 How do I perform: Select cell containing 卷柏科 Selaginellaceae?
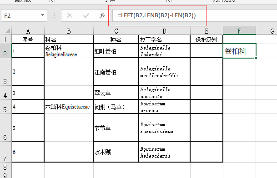click(x=69, y=51)
